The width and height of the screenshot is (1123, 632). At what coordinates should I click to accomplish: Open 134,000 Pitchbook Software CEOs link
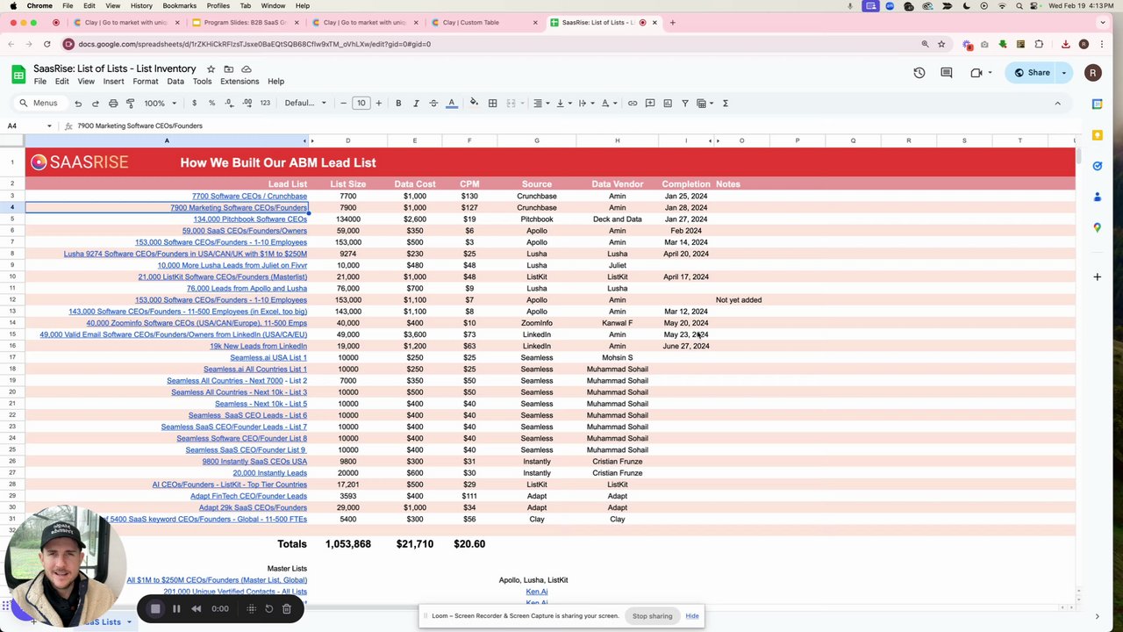250,219
